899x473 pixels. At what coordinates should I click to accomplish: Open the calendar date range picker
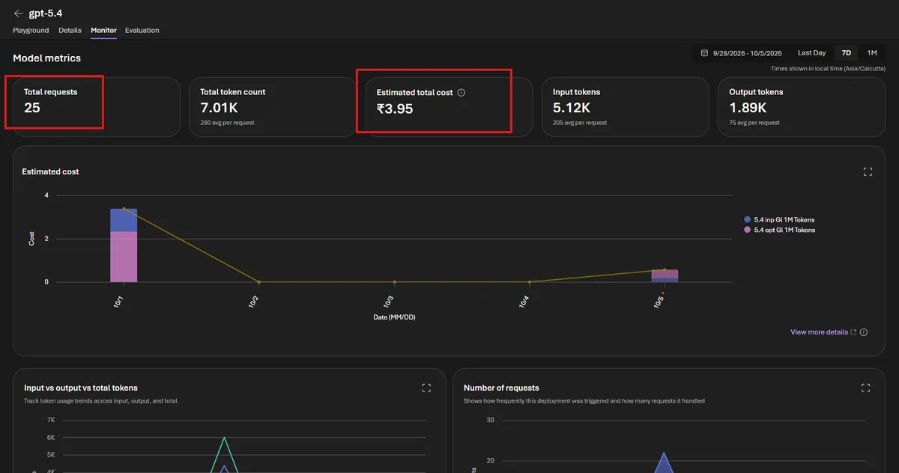(704, 53)
